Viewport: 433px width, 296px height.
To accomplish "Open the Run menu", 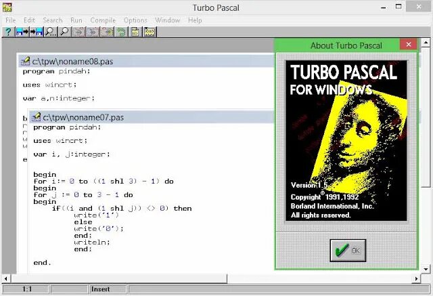I will (76, 20).
